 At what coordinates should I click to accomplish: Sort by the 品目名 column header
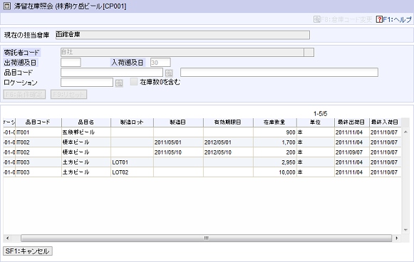(86, 122)
